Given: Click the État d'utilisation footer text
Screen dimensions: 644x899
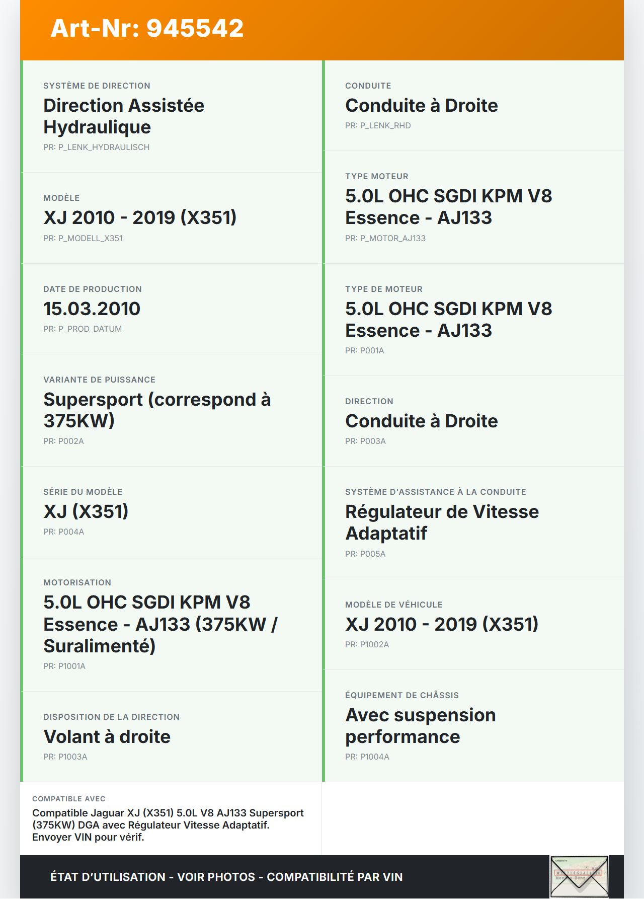Looking at the screenshot, I should (x=226, y=877).
